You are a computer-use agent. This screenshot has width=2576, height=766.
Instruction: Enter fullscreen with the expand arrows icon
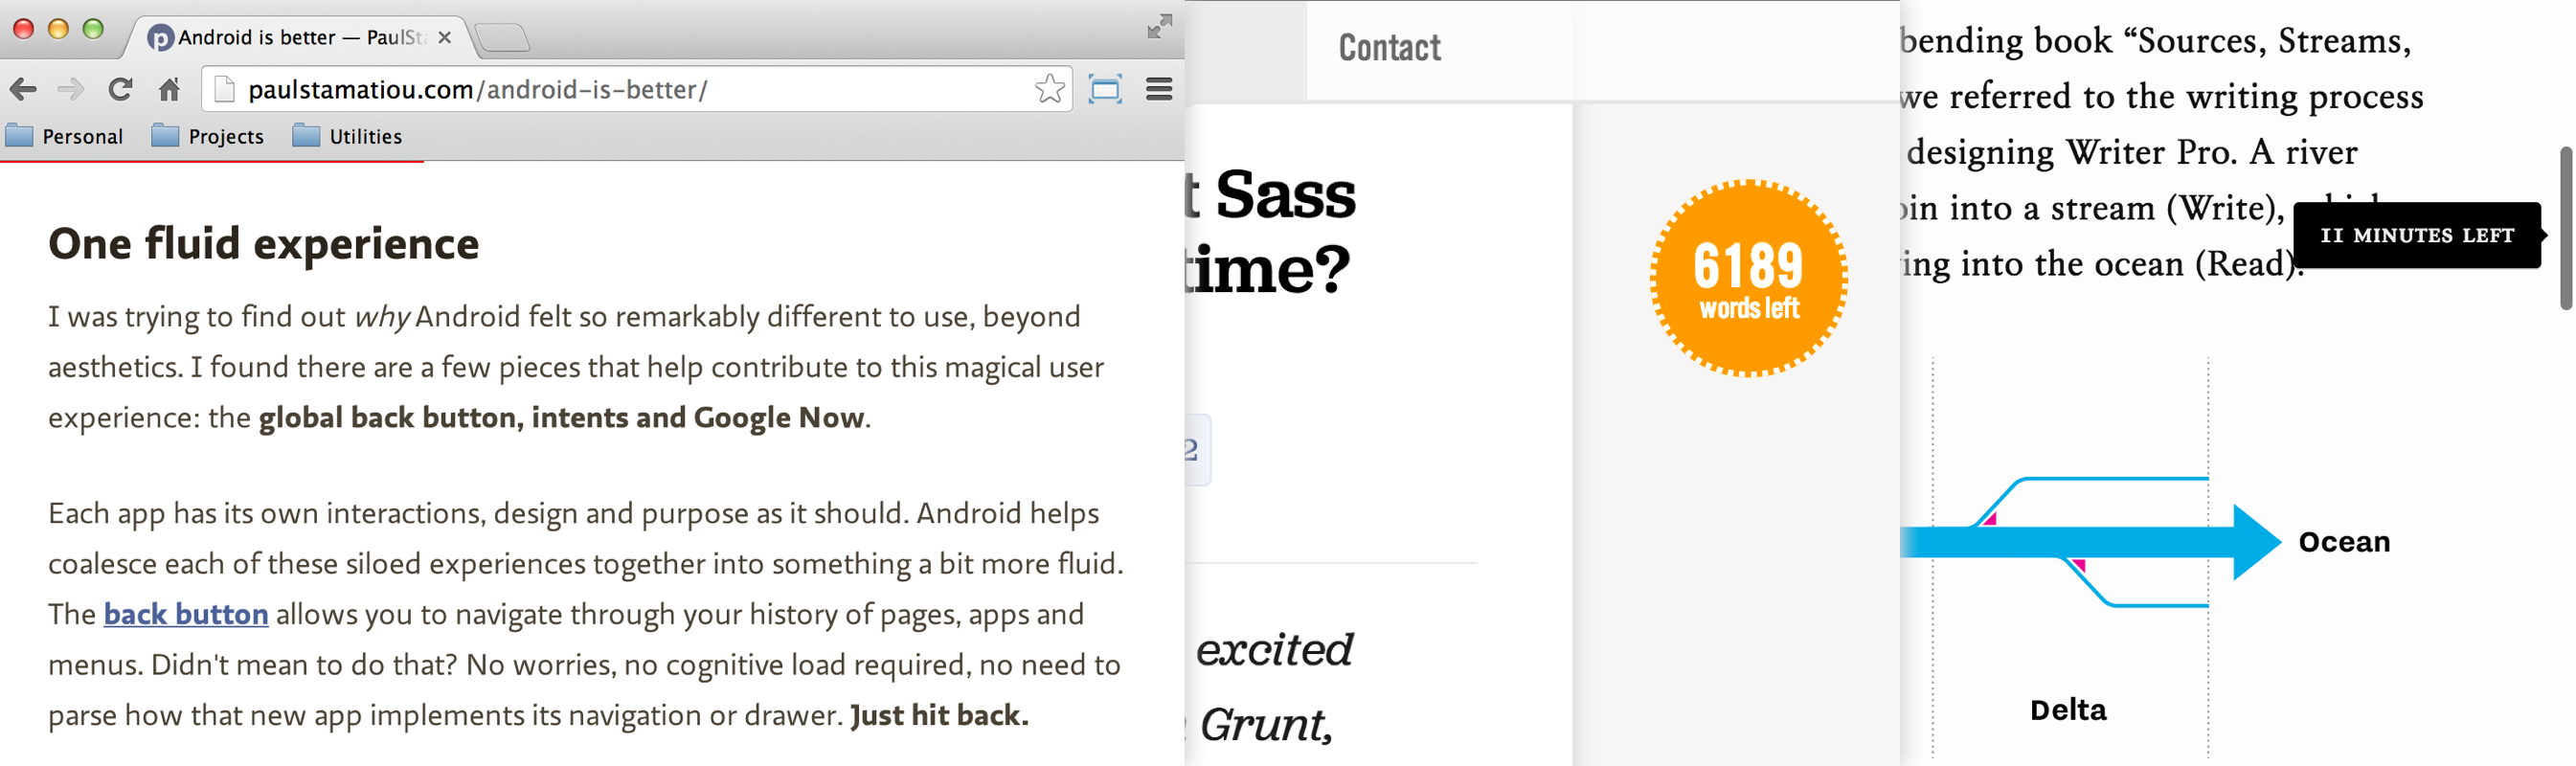1159,27
